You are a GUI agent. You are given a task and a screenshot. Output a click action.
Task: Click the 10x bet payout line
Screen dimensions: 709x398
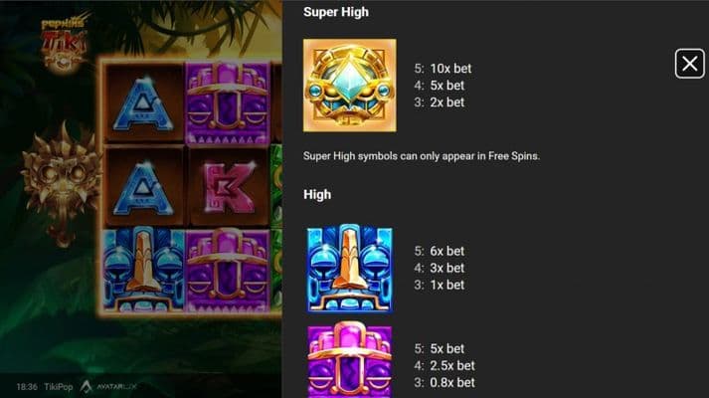[443, 69]
